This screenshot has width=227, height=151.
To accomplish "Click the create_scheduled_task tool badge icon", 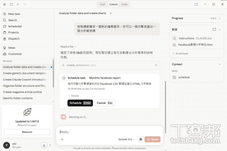I will (63, 65).
